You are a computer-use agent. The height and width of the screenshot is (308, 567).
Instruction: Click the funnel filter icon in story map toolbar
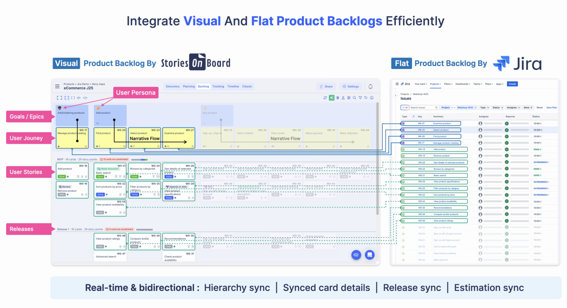click(x=360, y=98)
